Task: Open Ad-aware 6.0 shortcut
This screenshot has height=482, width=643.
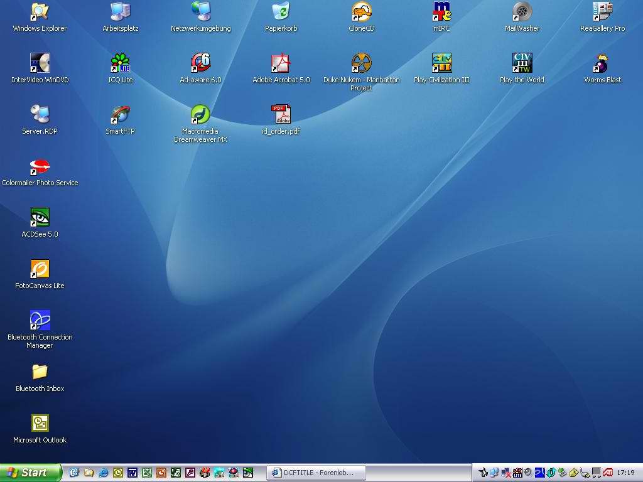Action: point(200,63)
